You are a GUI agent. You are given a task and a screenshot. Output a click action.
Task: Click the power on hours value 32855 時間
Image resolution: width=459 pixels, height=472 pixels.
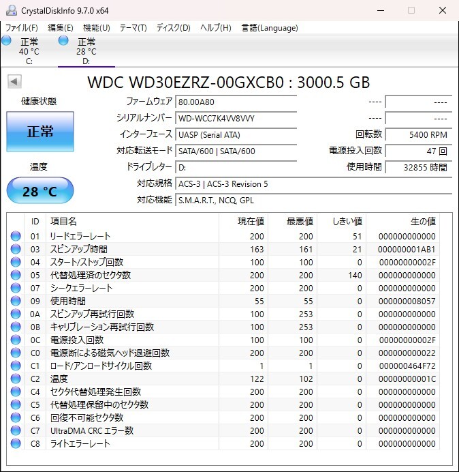pyautogui.click(x=418, y=167)
